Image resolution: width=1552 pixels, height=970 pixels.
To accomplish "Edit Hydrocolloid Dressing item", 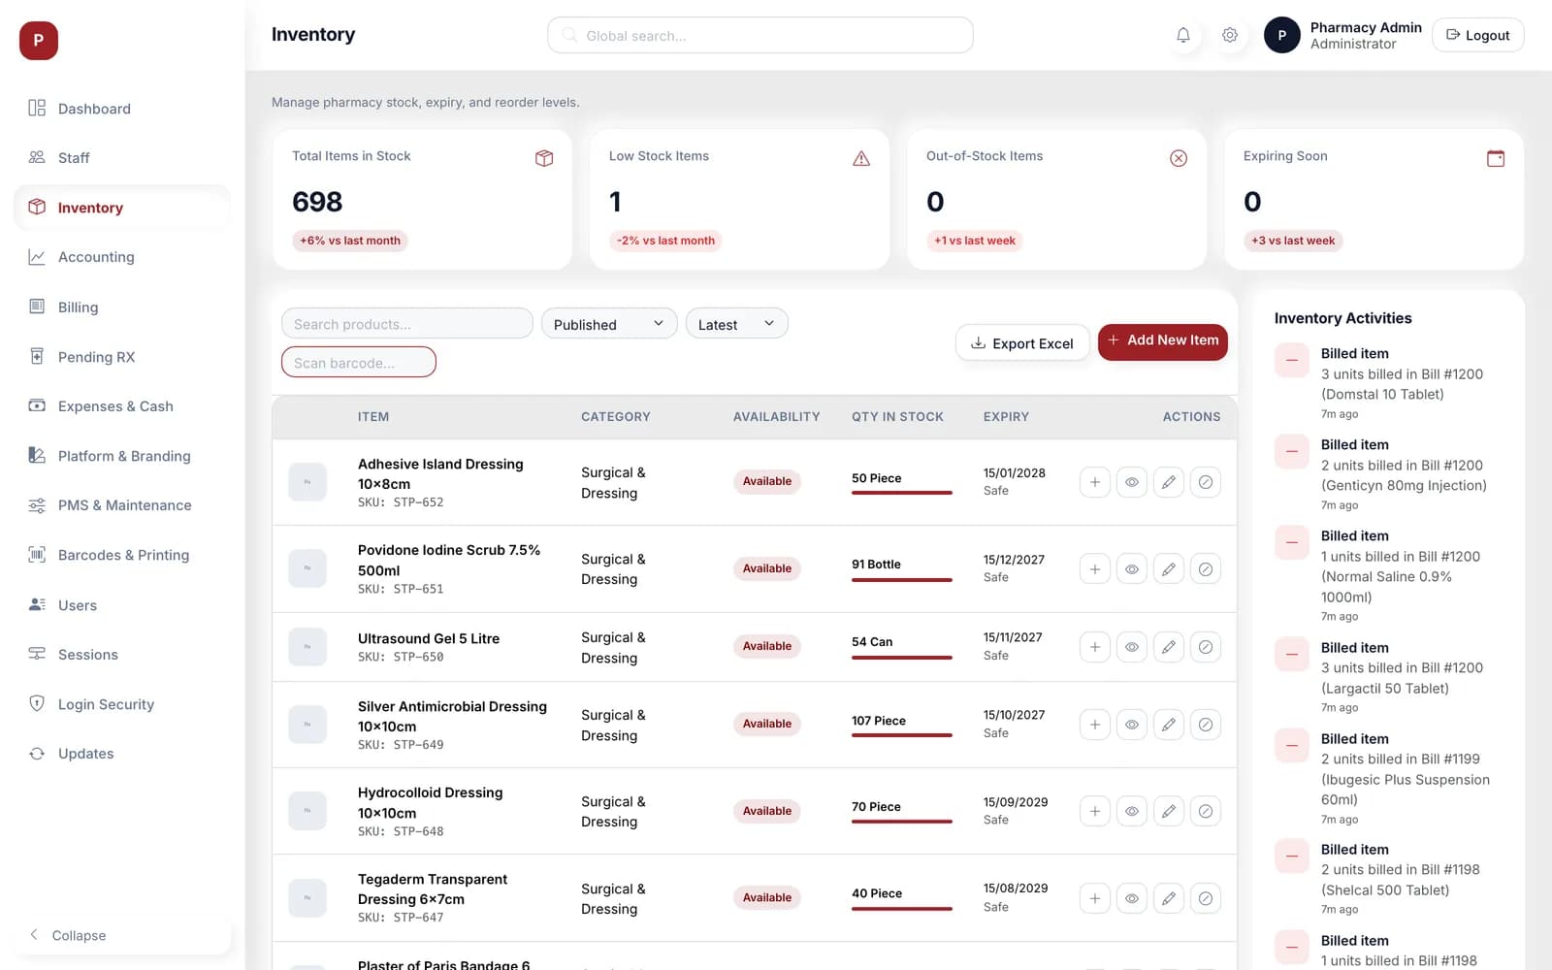I will (1168, 811).
